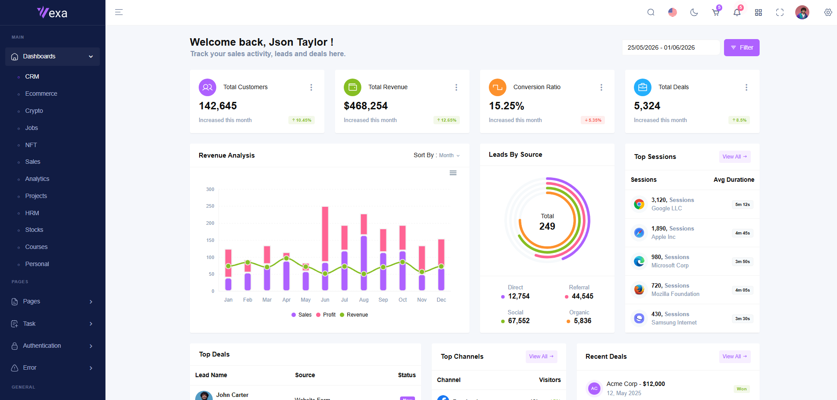Expand the Error menu
This screenshot has height=400, width=837.
(52, 368)
